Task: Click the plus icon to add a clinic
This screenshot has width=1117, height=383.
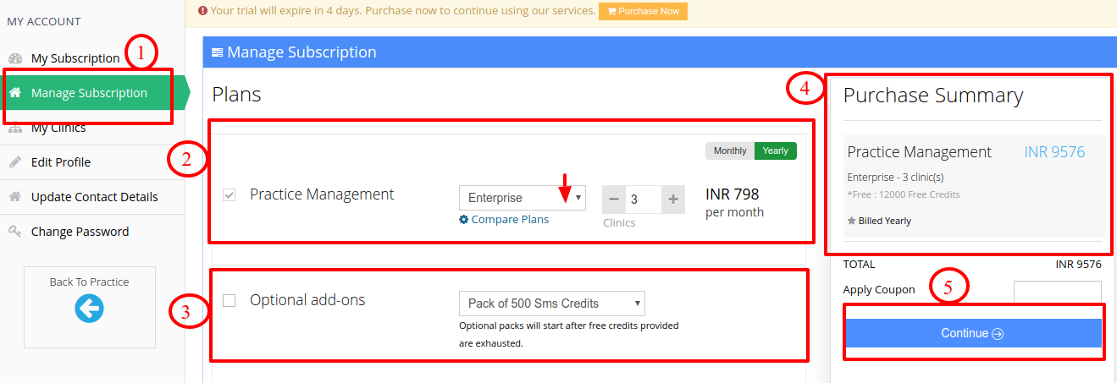Action: [673, 200]
